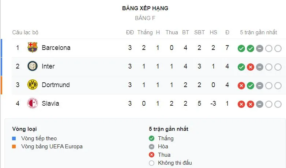
Task: Click the BẢNG XẾP HẠNG heading
Action: (145, 8)
